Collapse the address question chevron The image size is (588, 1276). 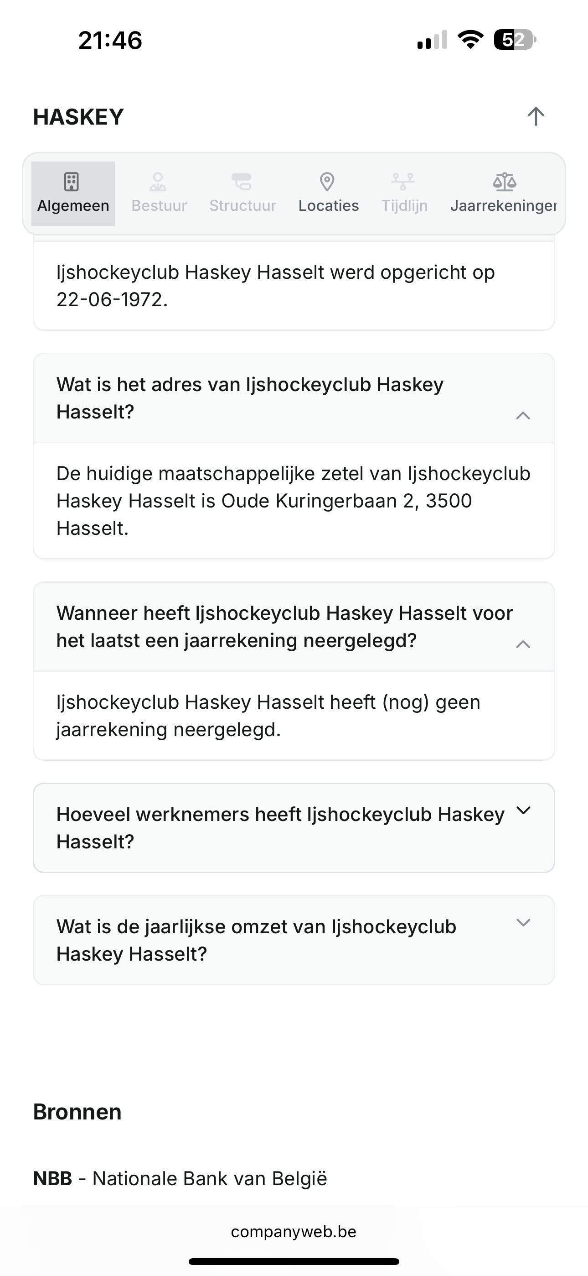(x=523, y=416)
